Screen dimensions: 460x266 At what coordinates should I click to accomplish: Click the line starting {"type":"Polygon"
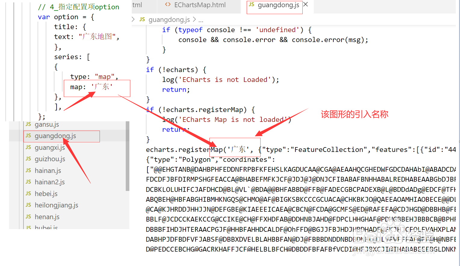(210, 160)
